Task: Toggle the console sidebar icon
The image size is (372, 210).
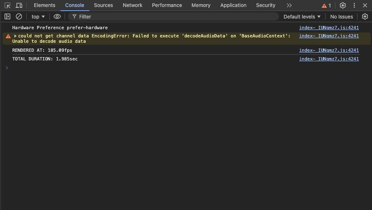Action: [x=7, y=16]
